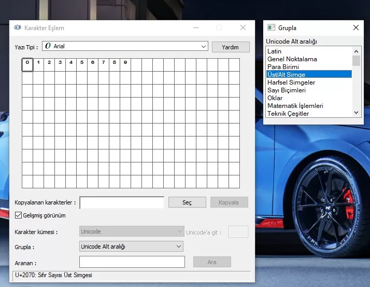370x287 pixels.
Task: Choose Para Birimi from the list
Action: (x=283, y=67)
